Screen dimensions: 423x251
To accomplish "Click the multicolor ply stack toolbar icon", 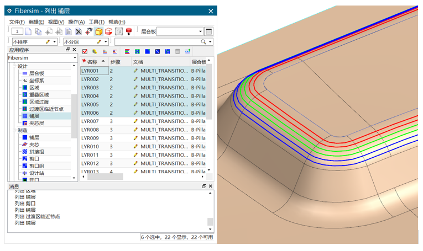I will (x=95, y=51).
